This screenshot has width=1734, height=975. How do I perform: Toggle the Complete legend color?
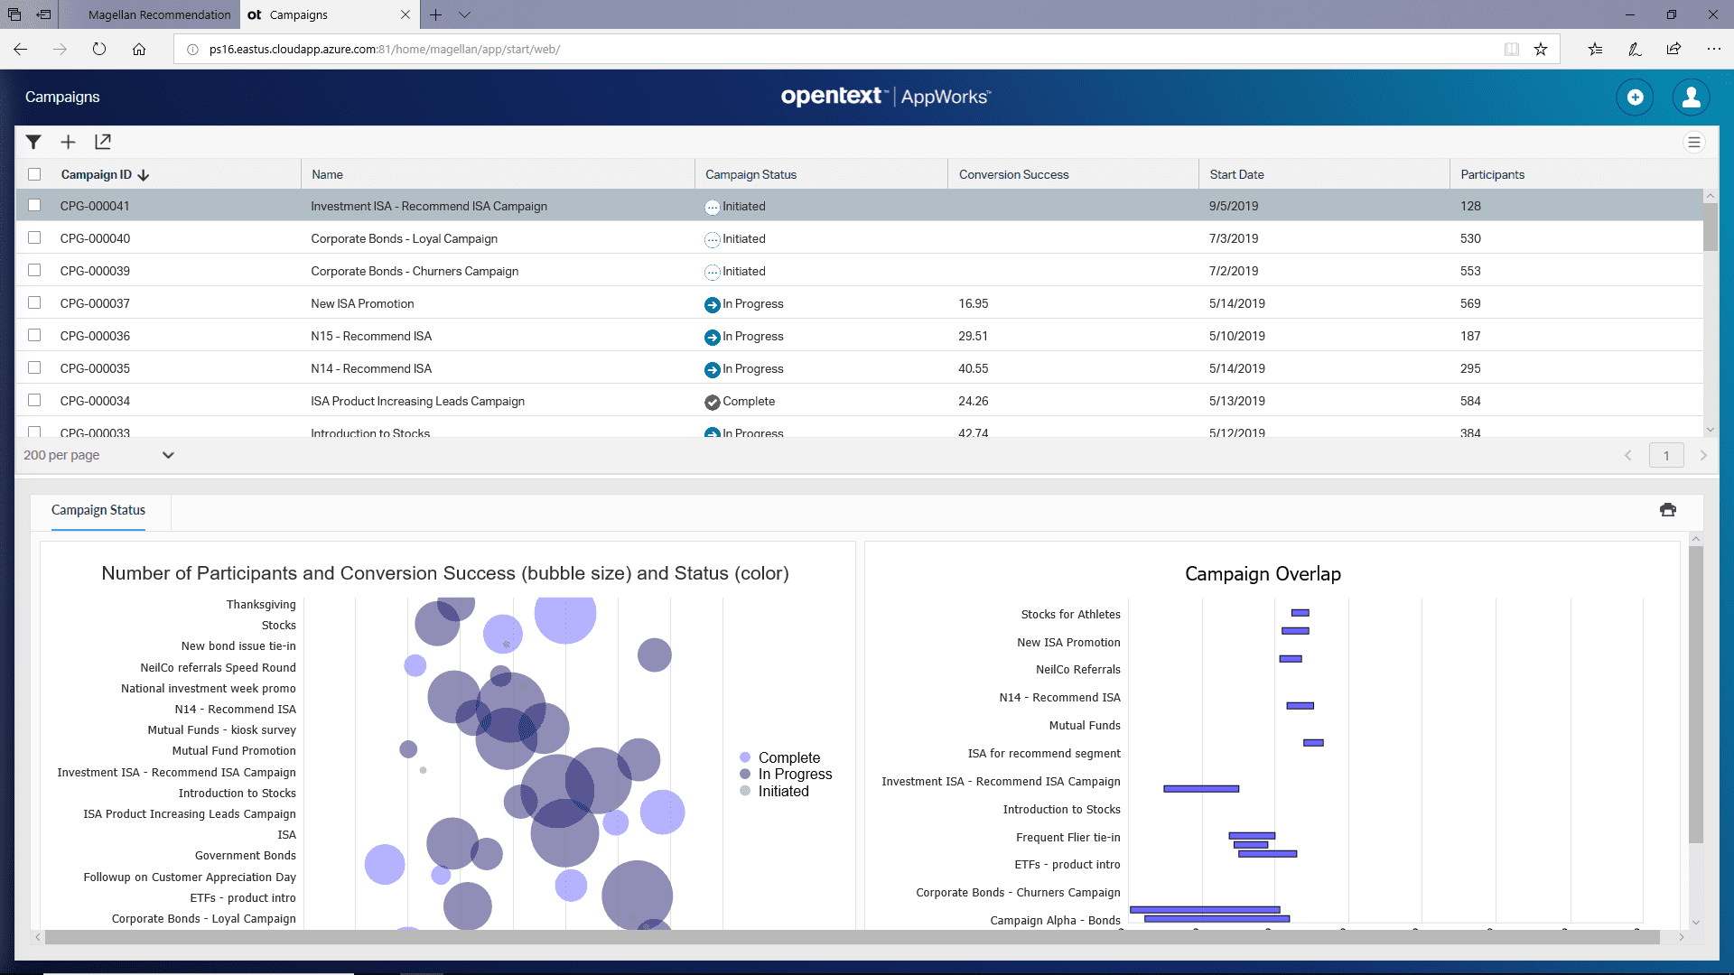pyautogui.click(x=745, y=757)
